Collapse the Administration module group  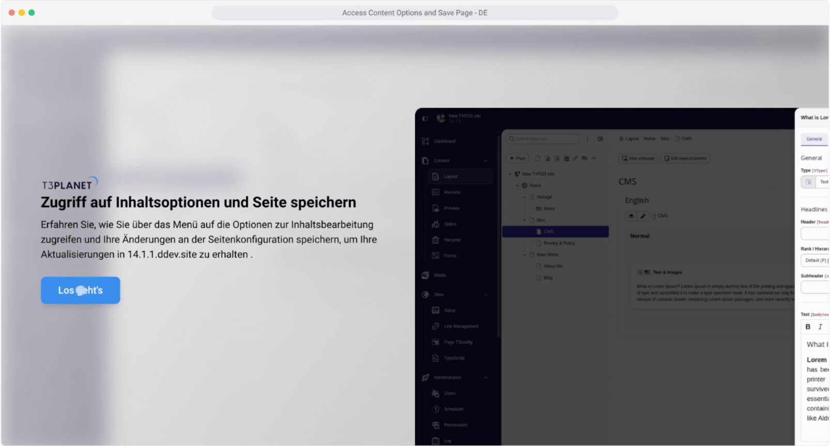(485, 377)
